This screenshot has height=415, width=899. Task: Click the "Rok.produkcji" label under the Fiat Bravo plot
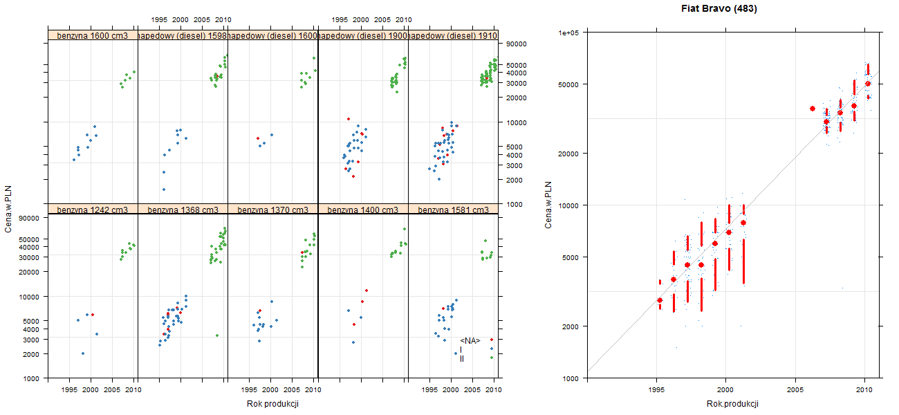point(732,404)
